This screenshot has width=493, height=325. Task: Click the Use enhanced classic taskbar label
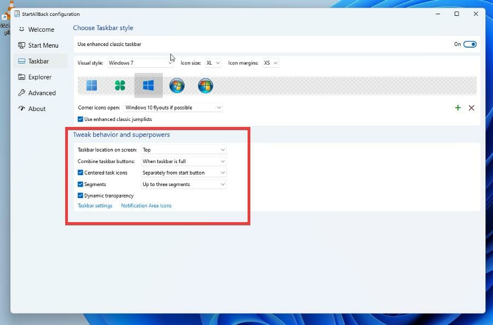(110, 44)
